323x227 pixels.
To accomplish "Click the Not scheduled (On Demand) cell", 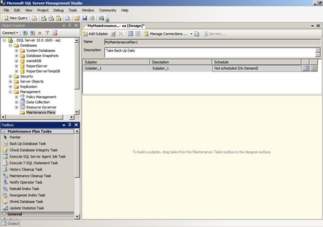I will (257, 69).
